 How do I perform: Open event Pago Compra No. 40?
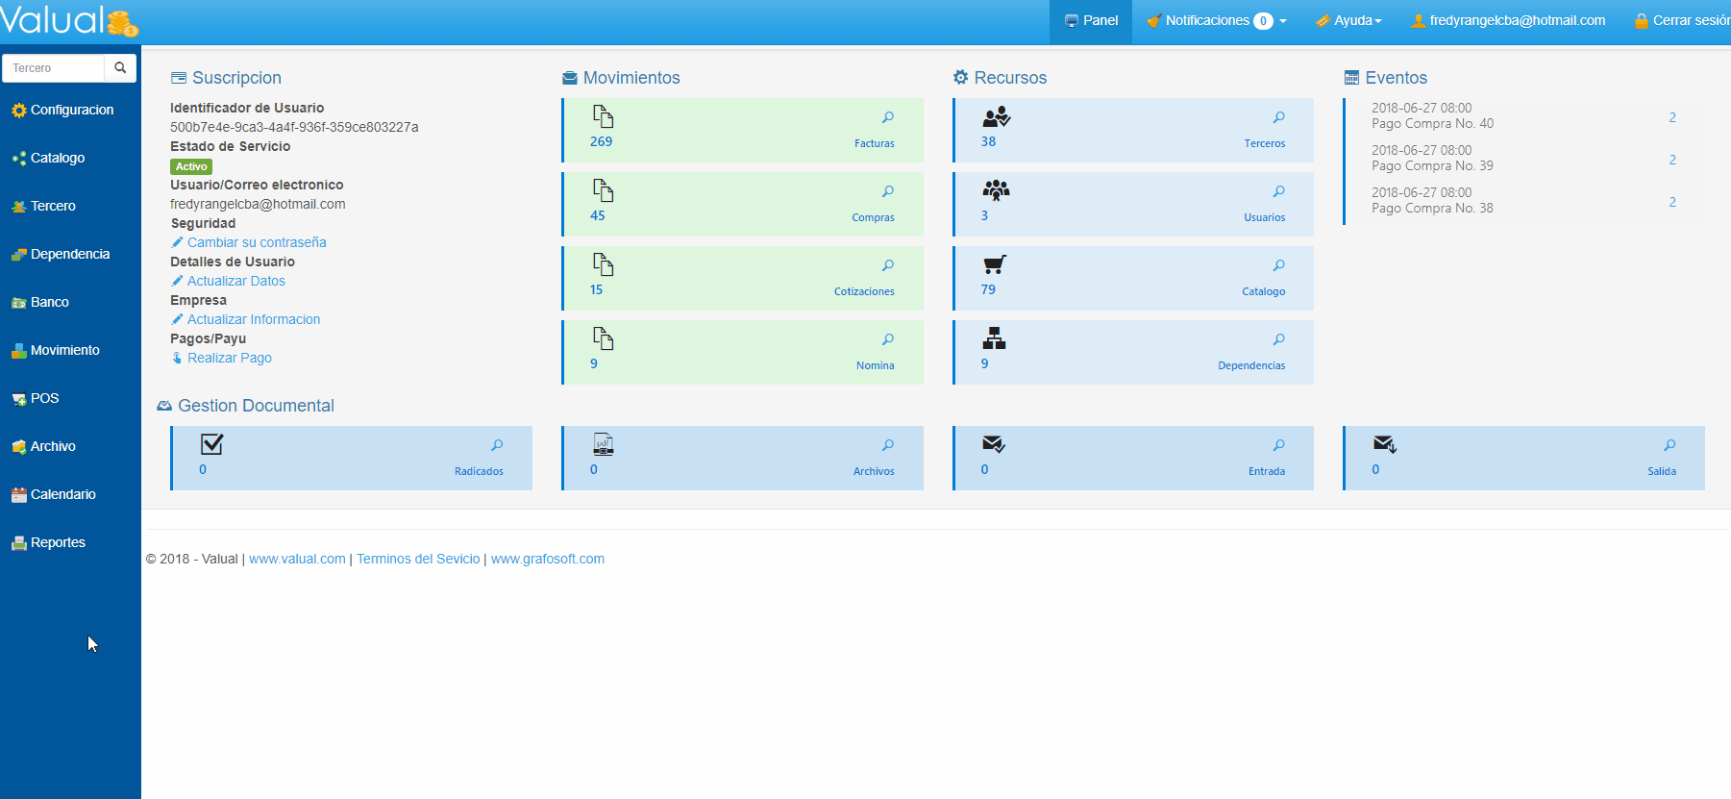(x=1432, y=123)
